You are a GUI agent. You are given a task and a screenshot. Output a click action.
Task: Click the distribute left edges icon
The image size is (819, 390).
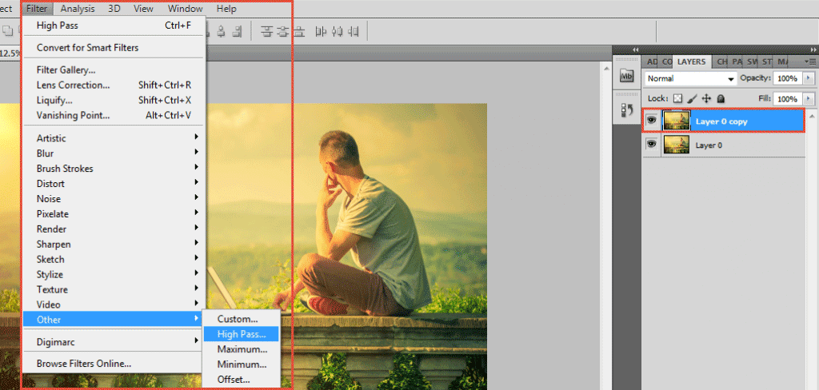[x=322, y=32]
